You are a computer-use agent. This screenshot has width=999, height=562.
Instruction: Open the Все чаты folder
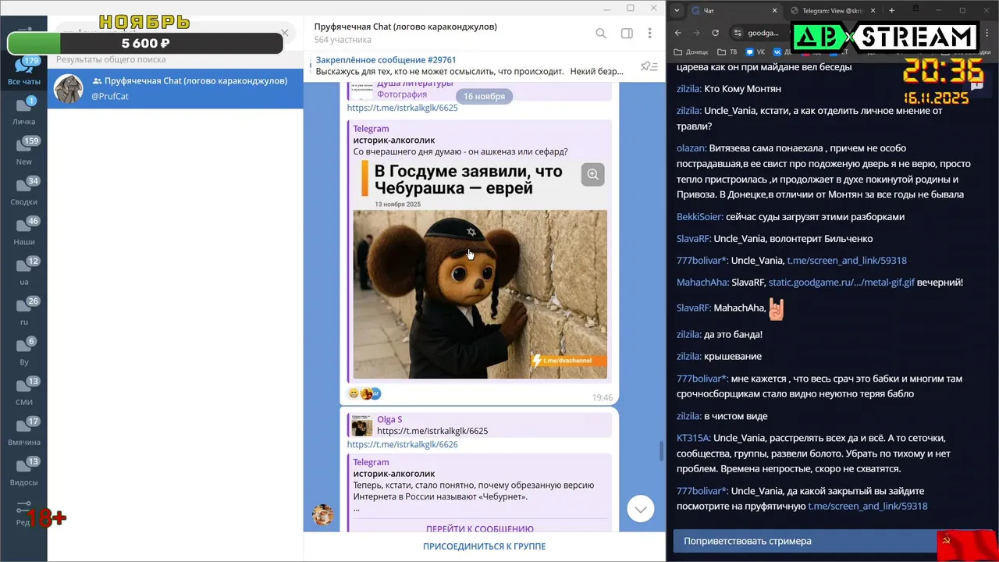coord(24,70)
